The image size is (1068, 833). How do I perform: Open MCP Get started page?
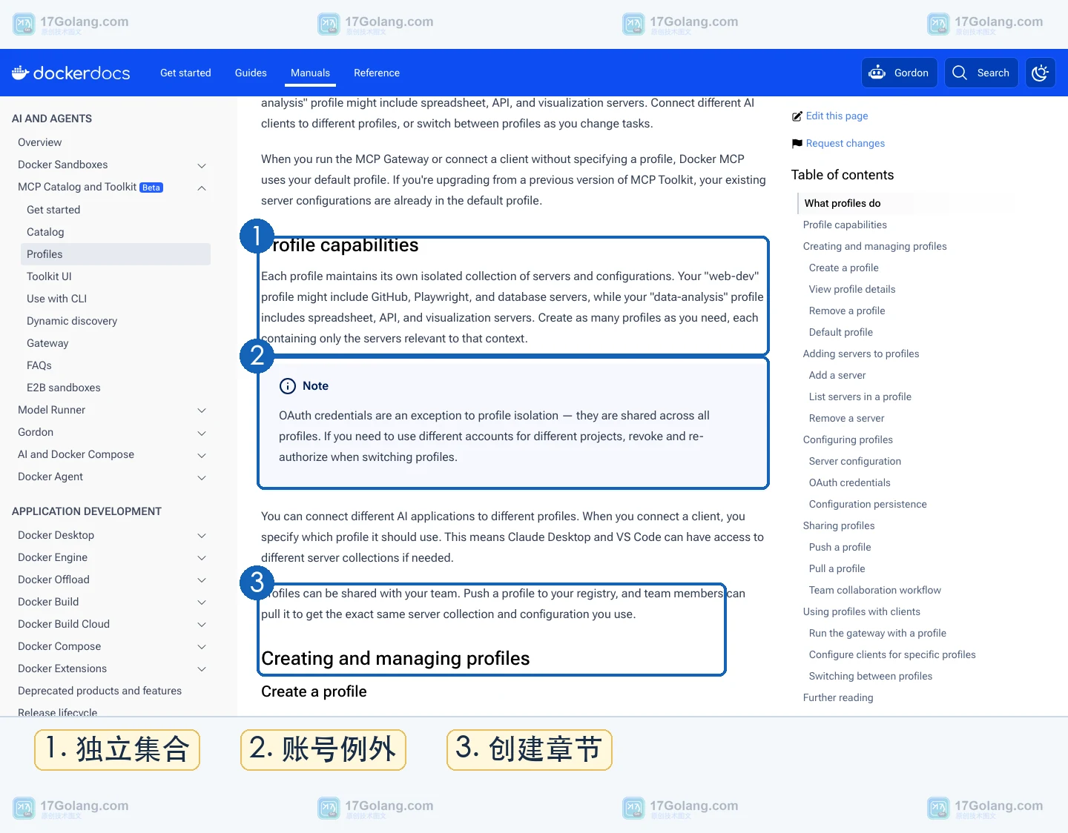tap(53, 210)
